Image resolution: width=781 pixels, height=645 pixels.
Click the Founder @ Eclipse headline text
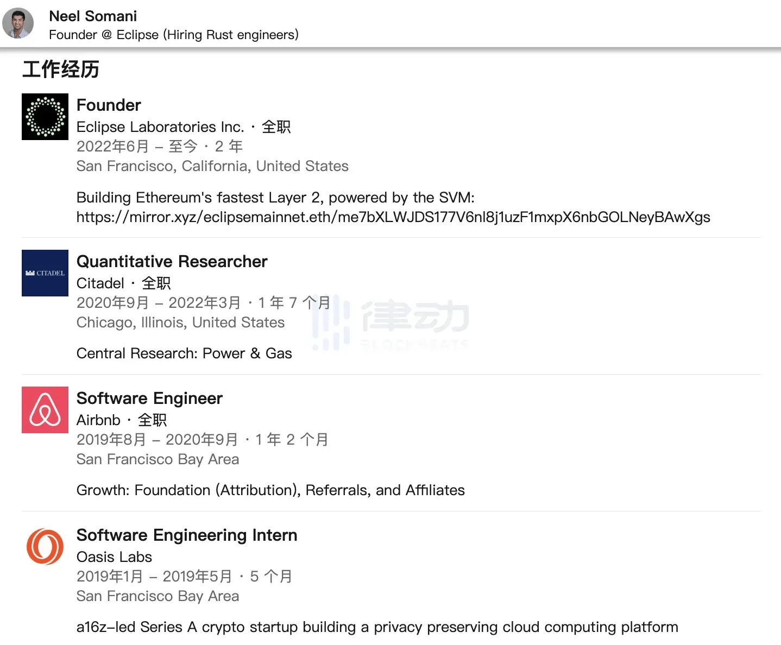pyautogui.click(x=174, y=35)
